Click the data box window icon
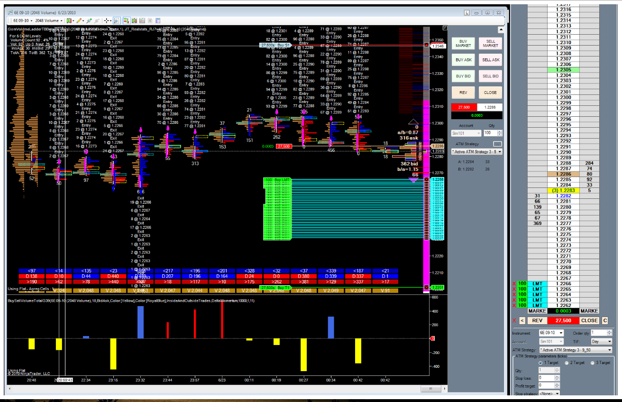 tap(158, 21)
